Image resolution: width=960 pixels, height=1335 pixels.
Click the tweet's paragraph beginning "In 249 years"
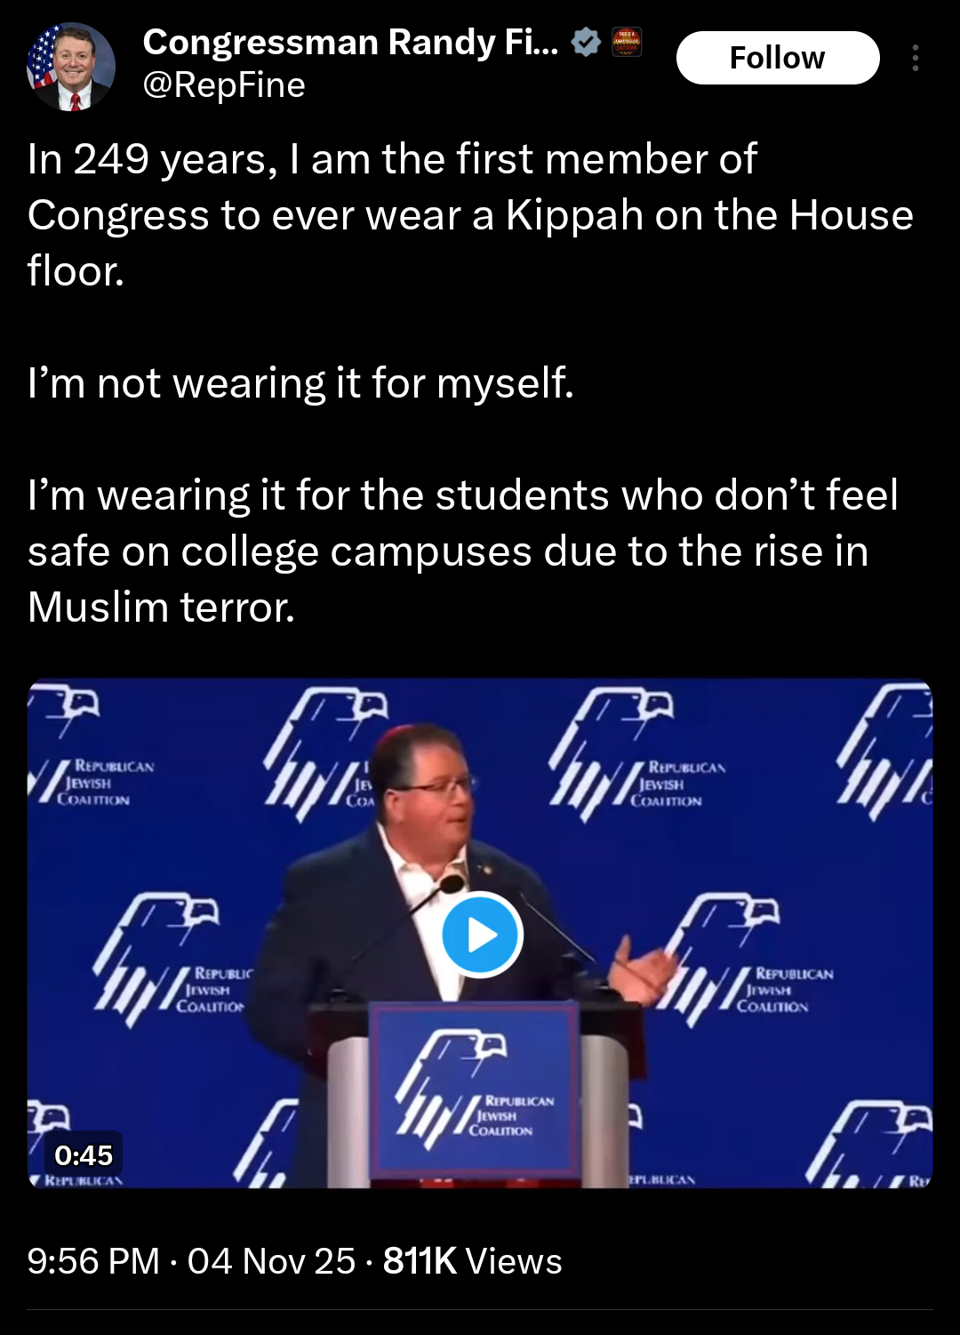click(x=470, y=214)
